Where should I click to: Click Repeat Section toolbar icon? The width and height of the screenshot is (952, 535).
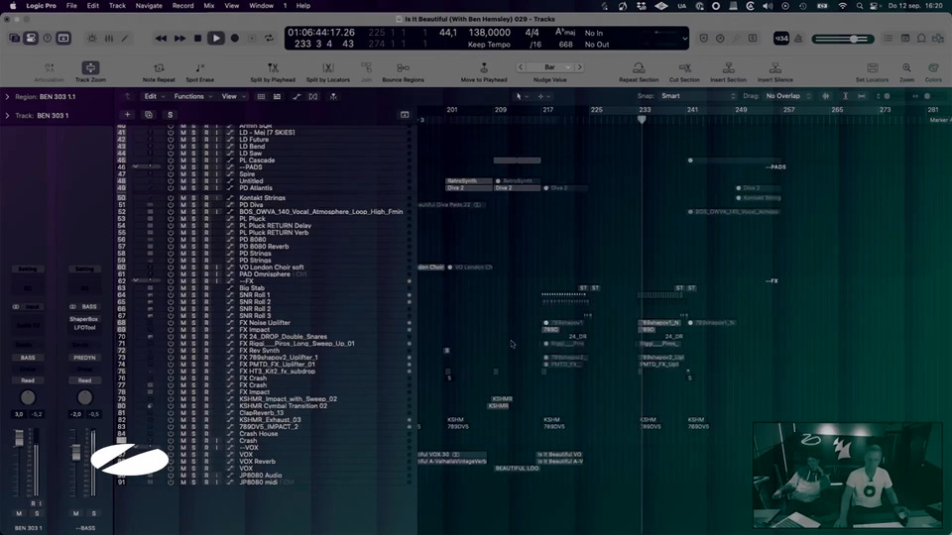pos(639,67)
